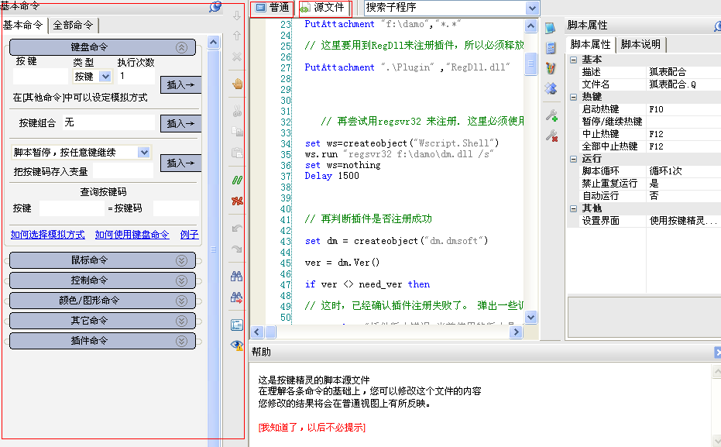The height and width of the screenshot is (447, 721).
Task: Click the 如何使用键盘命令 link
Action: [132, 235]
